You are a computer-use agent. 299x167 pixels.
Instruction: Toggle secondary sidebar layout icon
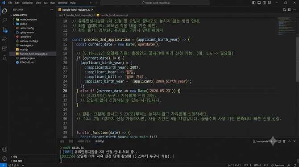click(264, 3)
